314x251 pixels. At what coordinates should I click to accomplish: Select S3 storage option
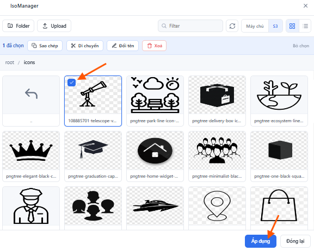tap(275, 26)
